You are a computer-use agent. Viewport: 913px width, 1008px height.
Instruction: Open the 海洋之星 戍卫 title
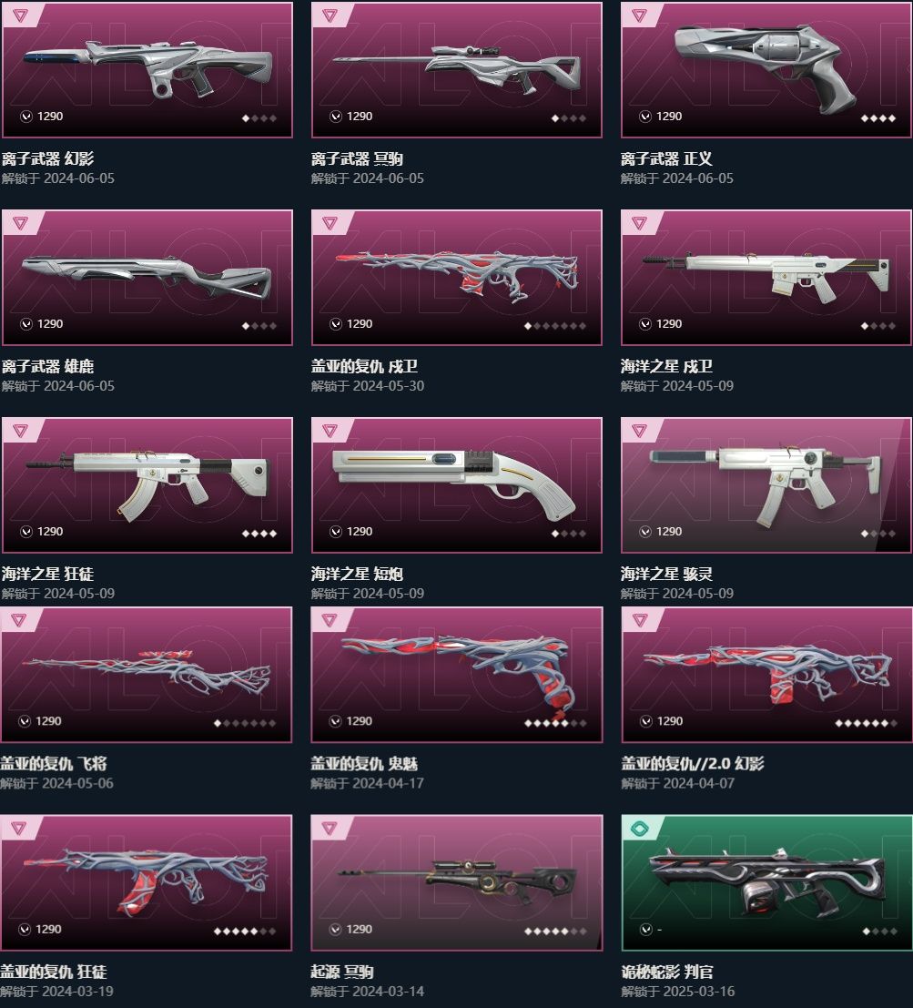666,366
